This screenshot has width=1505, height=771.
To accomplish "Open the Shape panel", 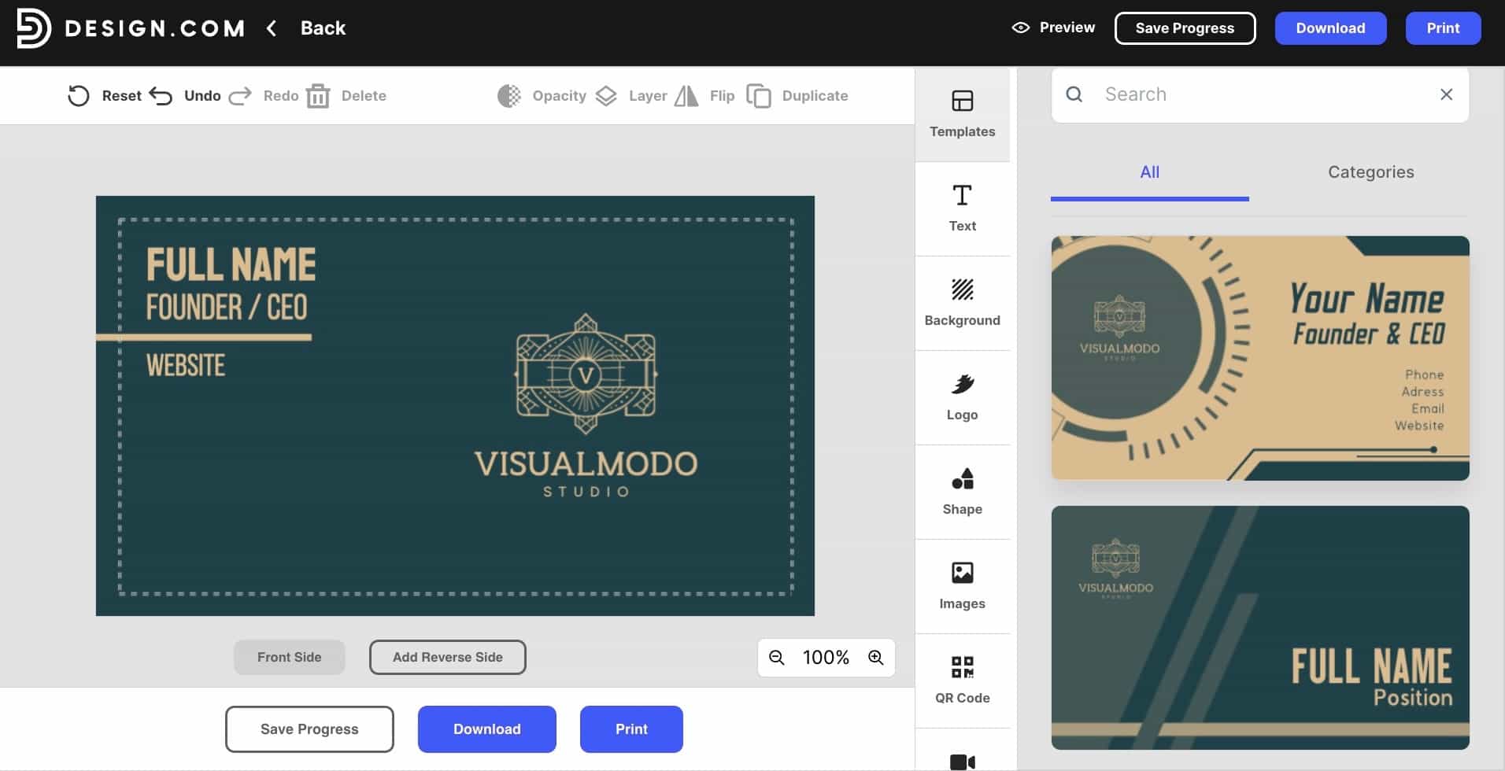I will click(962, 490).
